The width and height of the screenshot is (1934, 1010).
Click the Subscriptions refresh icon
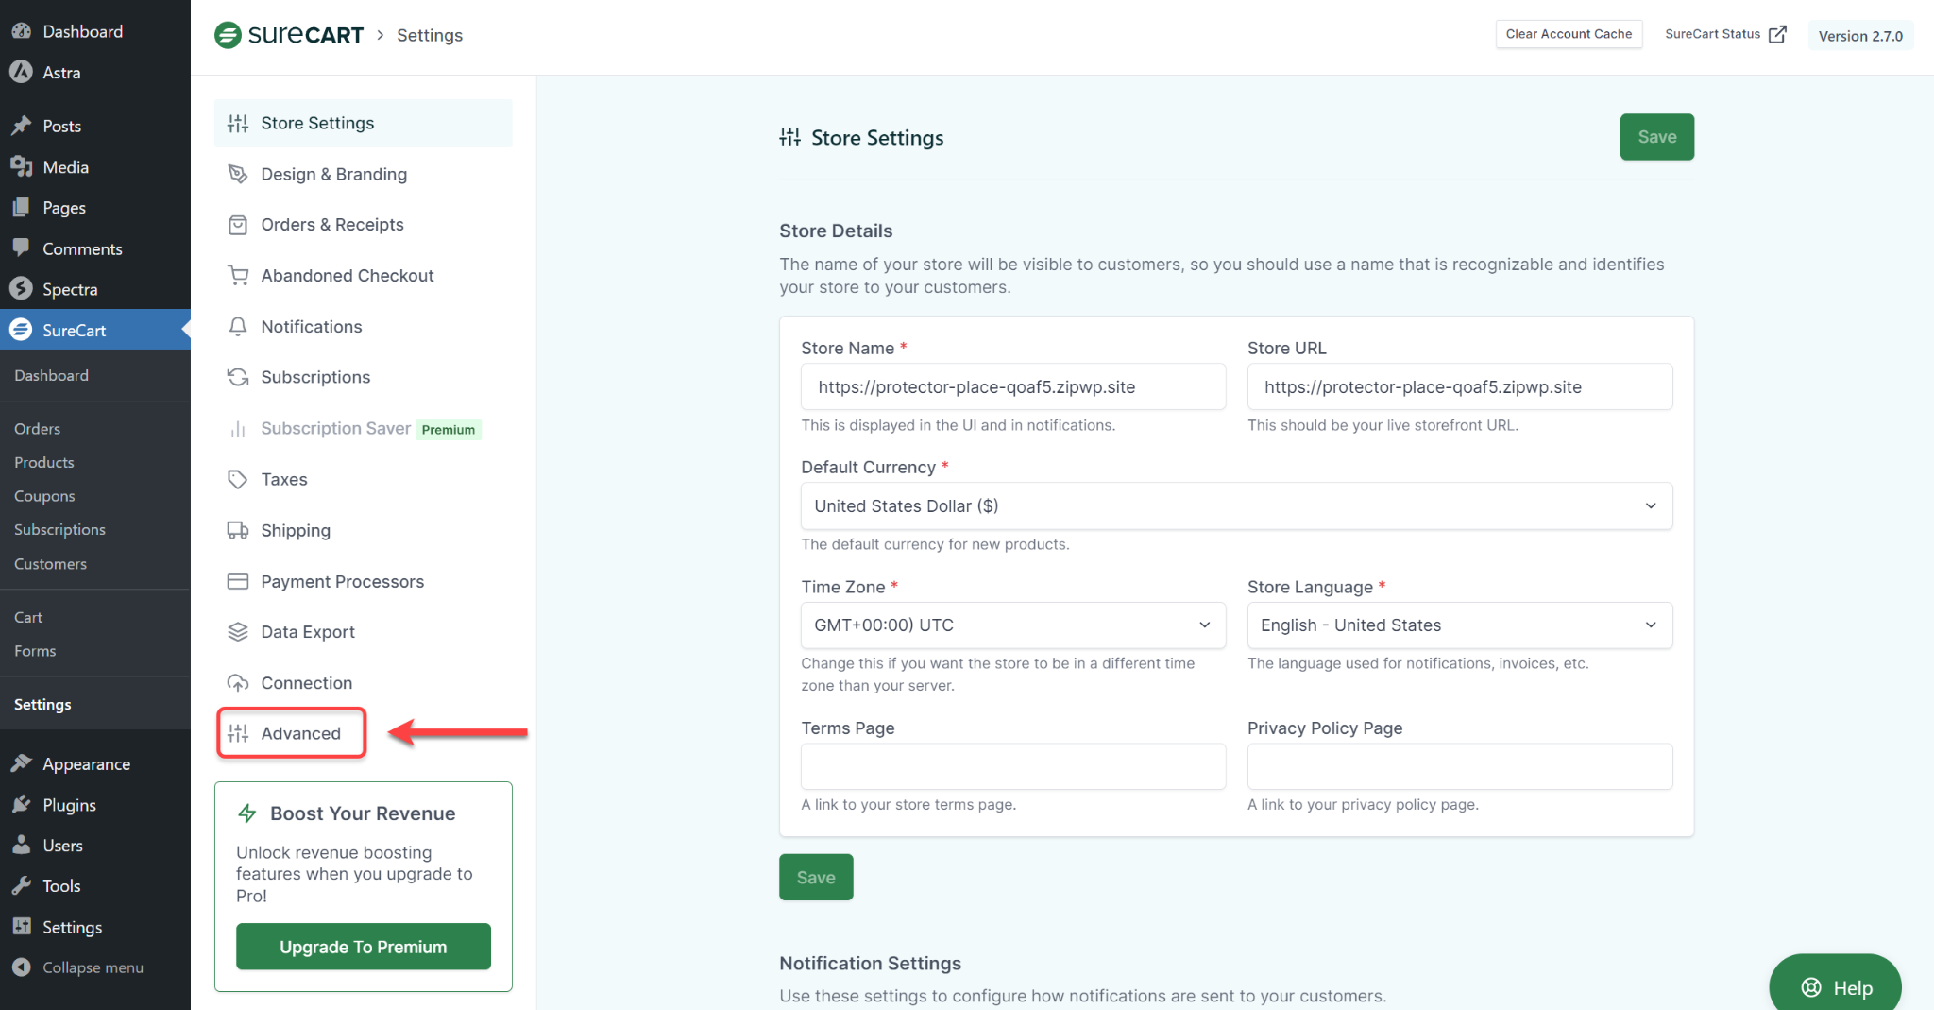coord(237,376)
